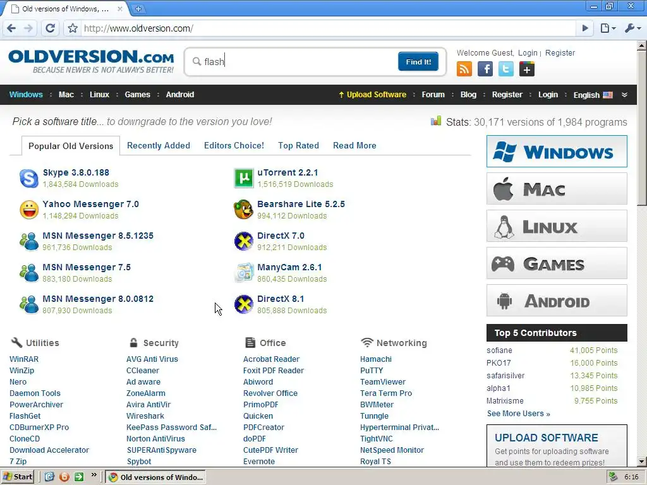This screenshot has height=485, width=647.
Task: Reload the page with the refresh icon
Action: pos(51,28)
